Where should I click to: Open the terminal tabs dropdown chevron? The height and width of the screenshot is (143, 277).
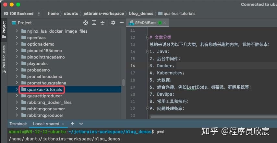[81, 124]
